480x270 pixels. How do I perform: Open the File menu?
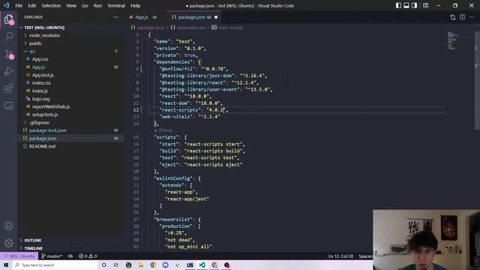[x=19, y=5]
